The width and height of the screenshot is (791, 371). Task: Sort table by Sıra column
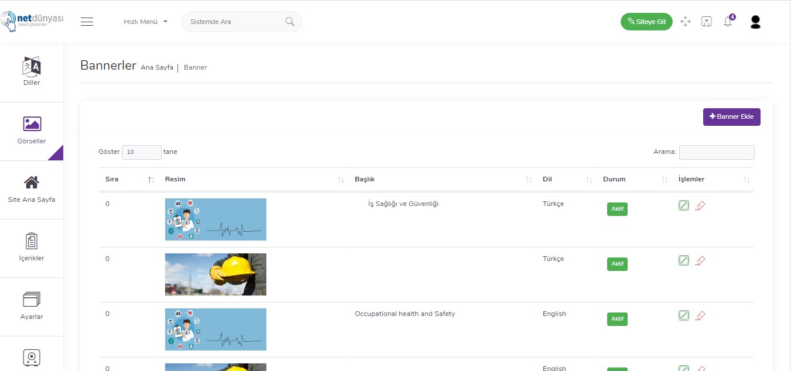point(129,179)
